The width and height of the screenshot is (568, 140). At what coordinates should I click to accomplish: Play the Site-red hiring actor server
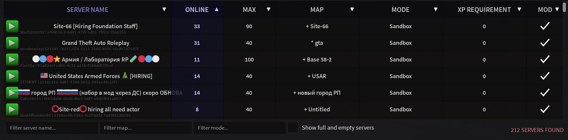click(x=12, y=109)
